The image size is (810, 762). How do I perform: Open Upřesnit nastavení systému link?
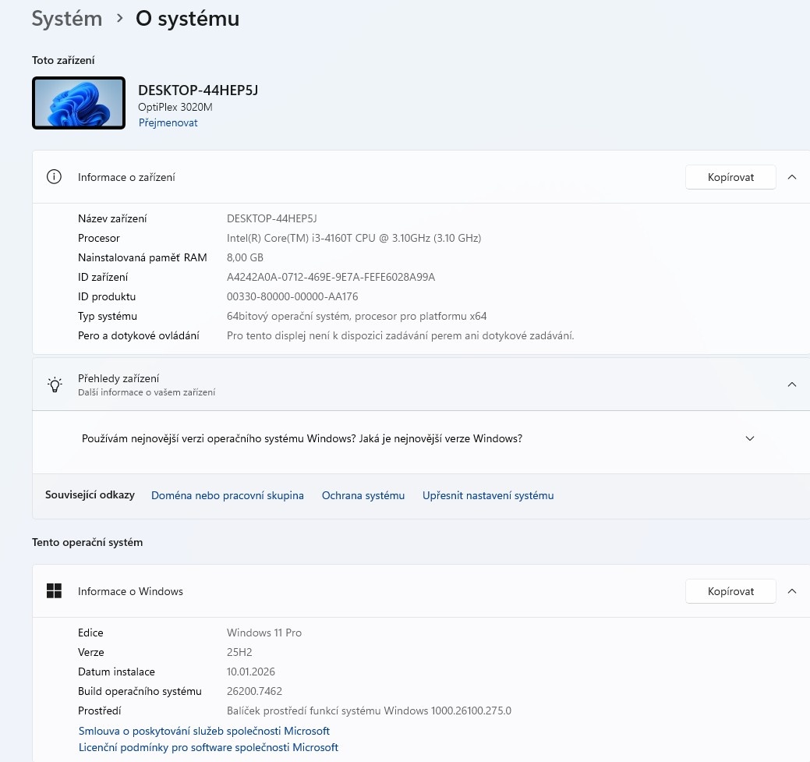click(x=488, y=495)
